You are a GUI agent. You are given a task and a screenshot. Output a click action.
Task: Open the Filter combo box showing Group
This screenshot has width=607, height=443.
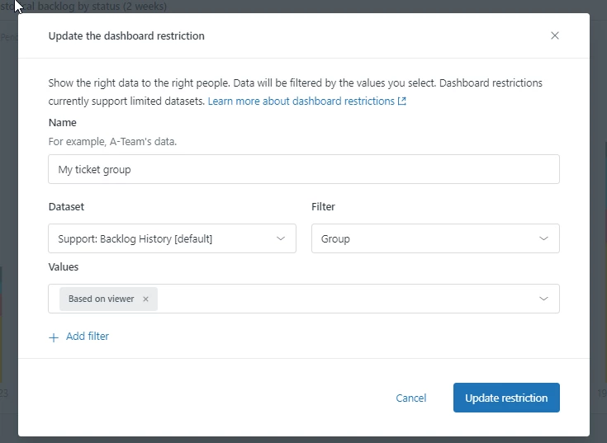coord(421,238)
